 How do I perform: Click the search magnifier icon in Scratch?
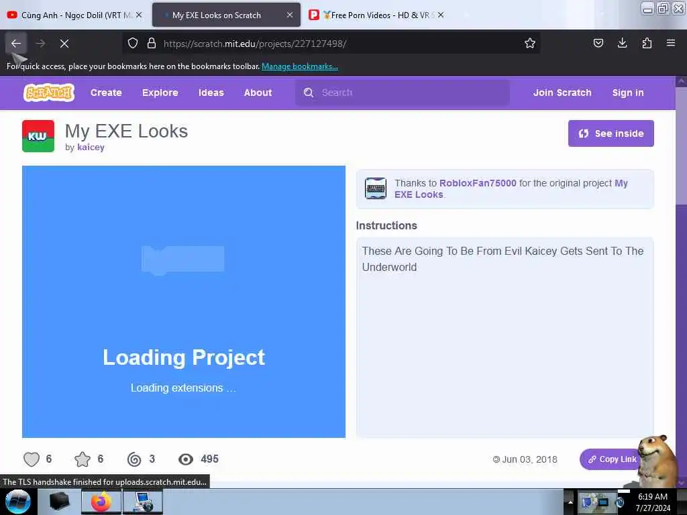coord(309,93)
